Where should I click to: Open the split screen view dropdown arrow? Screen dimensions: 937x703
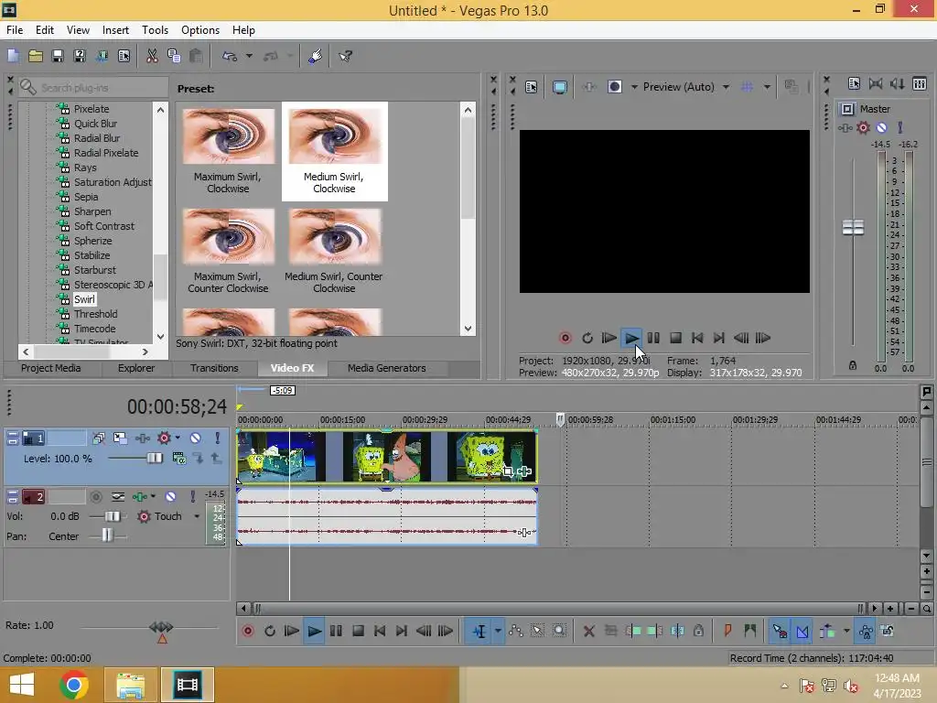634,87
